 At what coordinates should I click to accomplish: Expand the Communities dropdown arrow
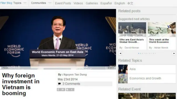click(50, 3)
